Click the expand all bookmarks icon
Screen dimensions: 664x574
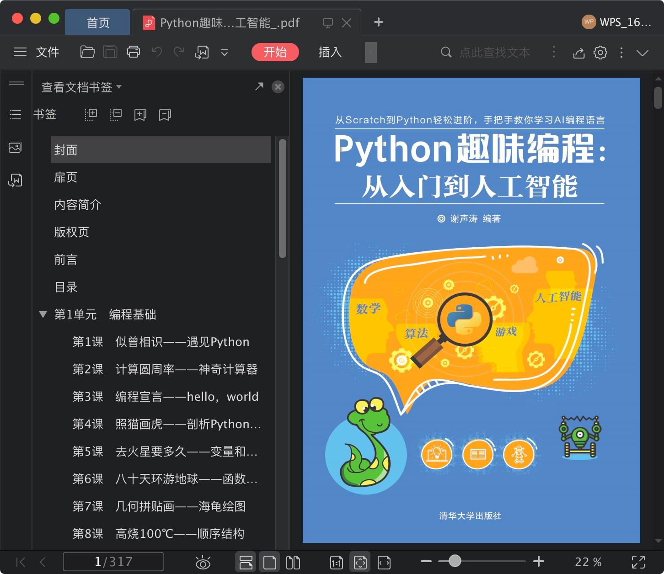91,114
